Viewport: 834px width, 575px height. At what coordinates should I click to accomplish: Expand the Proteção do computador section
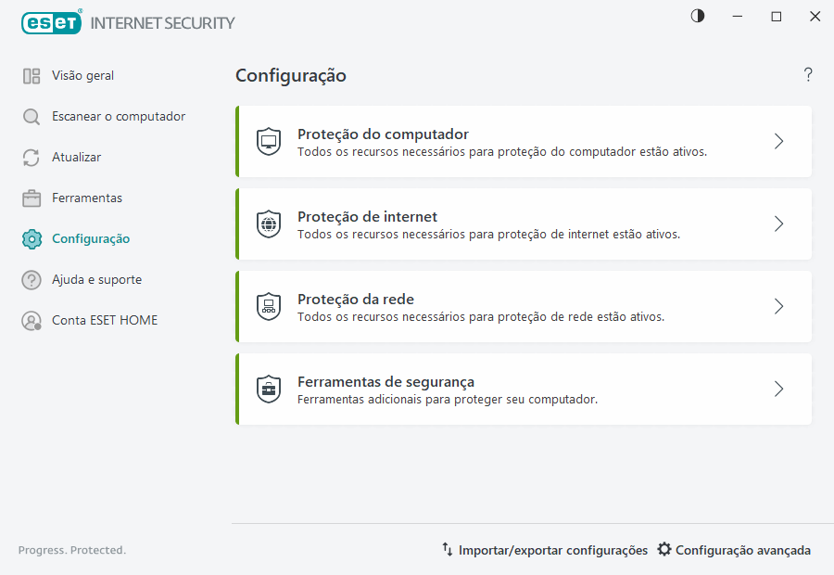[778, 141]
